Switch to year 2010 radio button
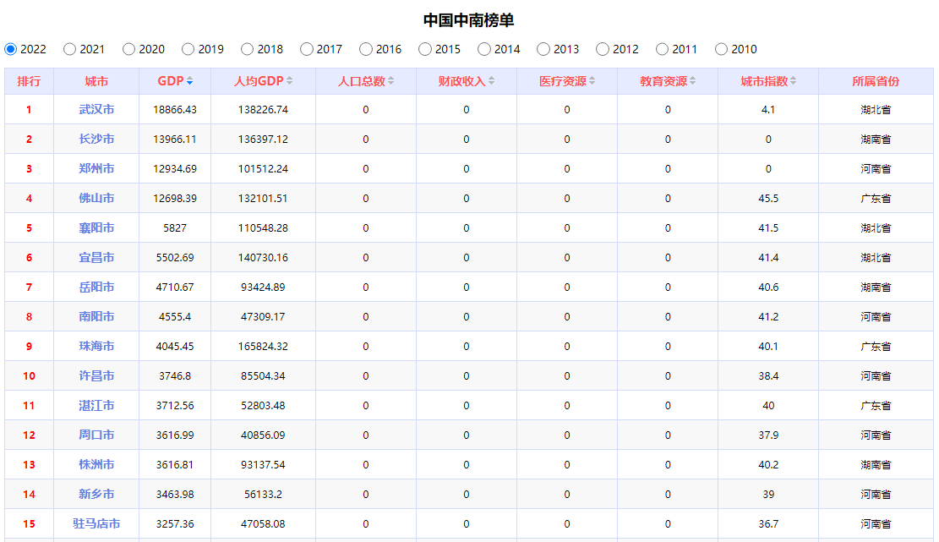Viewport: 939px width, 542px height. coord(721,49)
